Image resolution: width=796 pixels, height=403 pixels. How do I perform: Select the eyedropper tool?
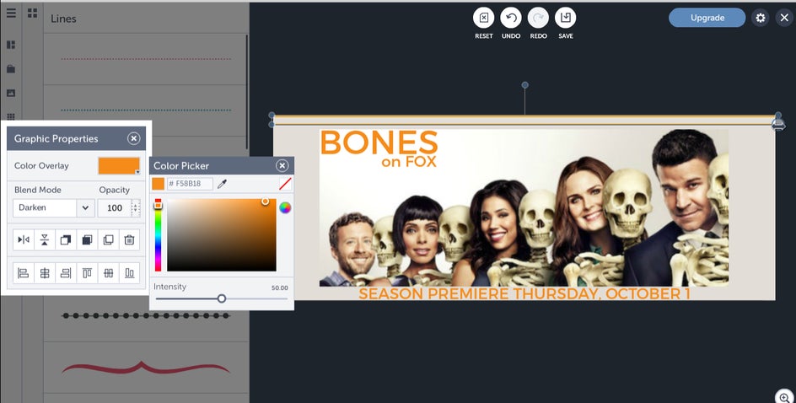tap(222, 184)
